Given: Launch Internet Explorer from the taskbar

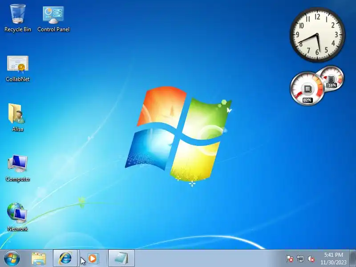Looking at the screenshot, I should 65,259.
